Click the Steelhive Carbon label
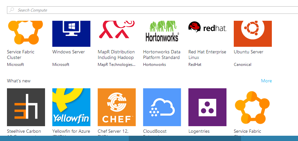The height and width of the screenshot is (141, 298). coord(24,131)
